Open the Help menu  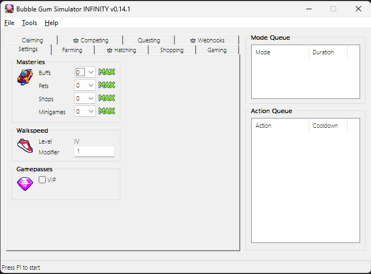51,23
